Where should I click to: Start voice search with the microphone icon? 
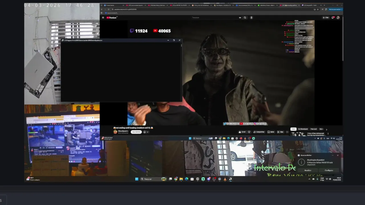[251, 17]
